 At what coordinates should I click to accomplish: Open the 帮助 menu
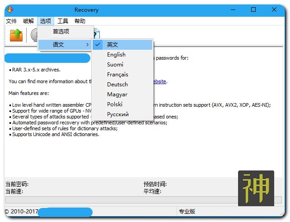click(80, 21)
